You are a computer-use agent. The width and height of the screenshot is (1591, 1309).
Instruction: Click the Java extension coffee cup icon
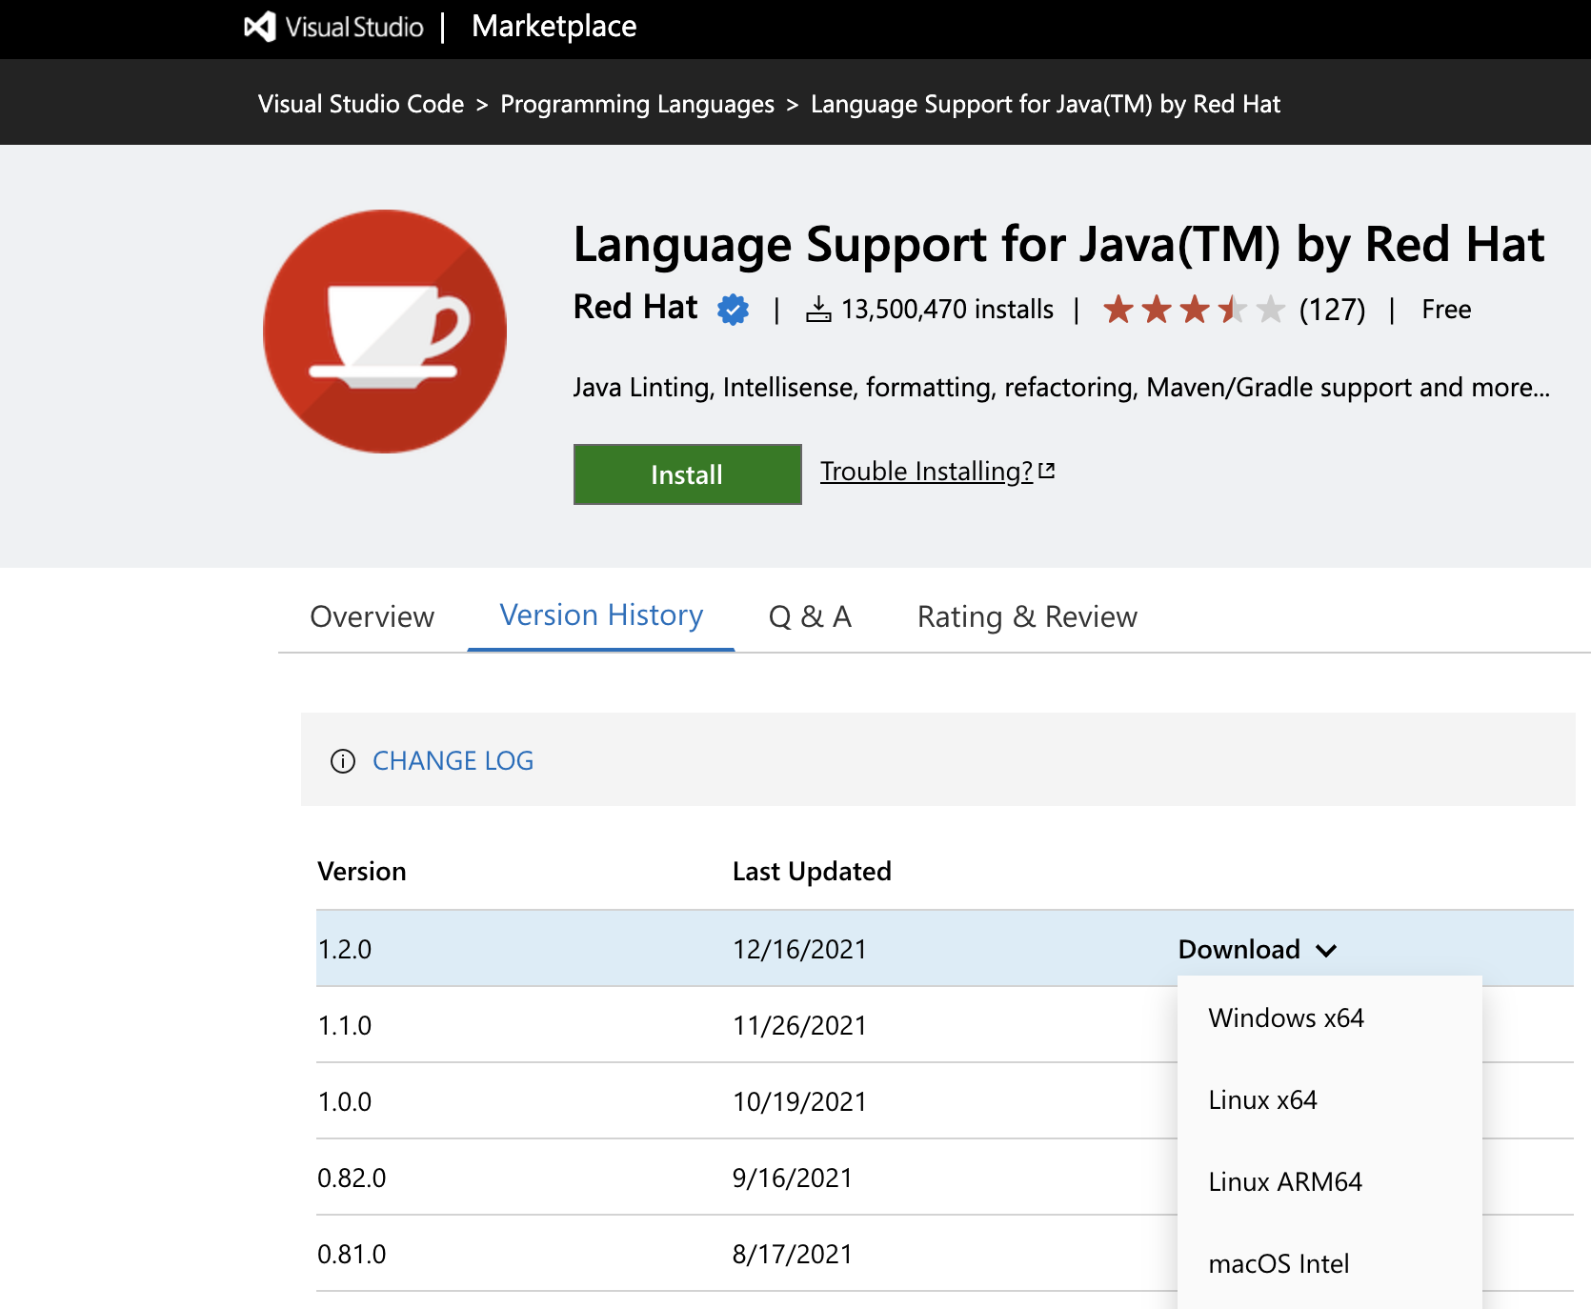coord(384,333)
